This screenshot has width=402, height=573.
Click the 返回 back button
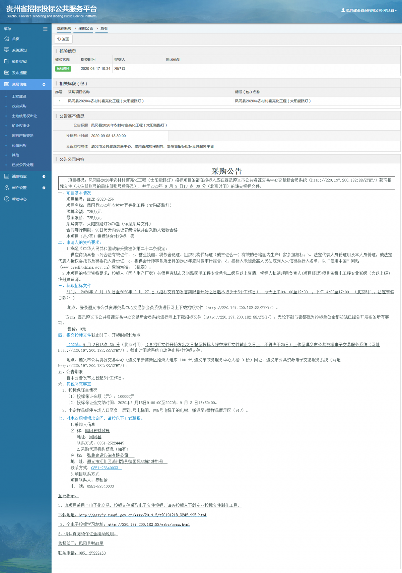[x=63, y=39]
